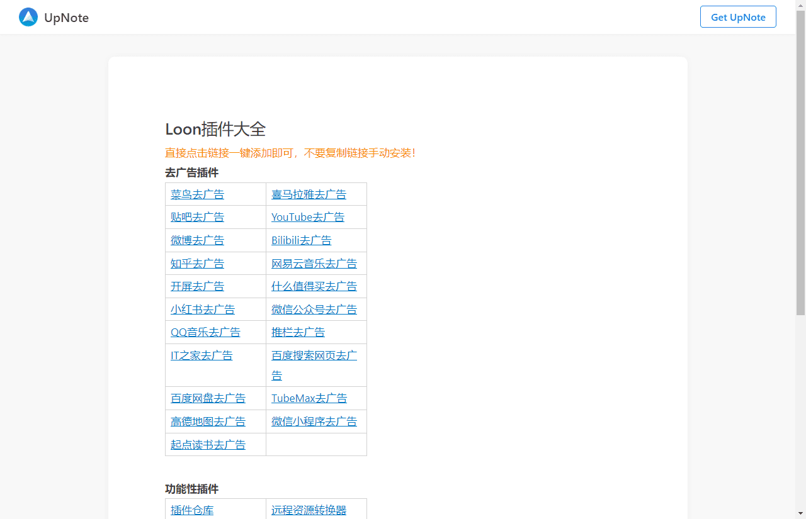Open the 插件仓库 link under 功能性插件
The height and width of the screenshot is (519, 806).
click(191, 510)
